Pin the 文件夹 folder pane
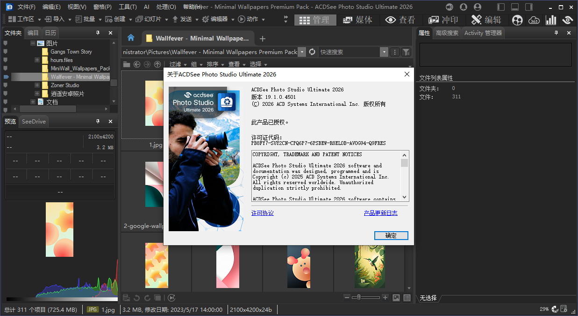Viewport: 578px width, 316px height. click(x=98, y=33)
